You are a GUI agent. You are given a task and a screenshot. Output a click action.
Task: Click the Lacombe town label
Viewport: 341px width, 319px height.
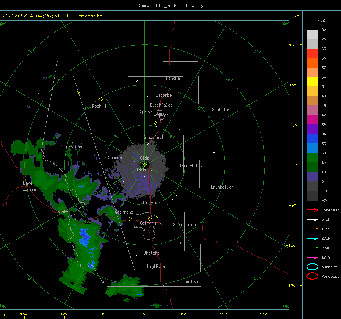(164, 95)
